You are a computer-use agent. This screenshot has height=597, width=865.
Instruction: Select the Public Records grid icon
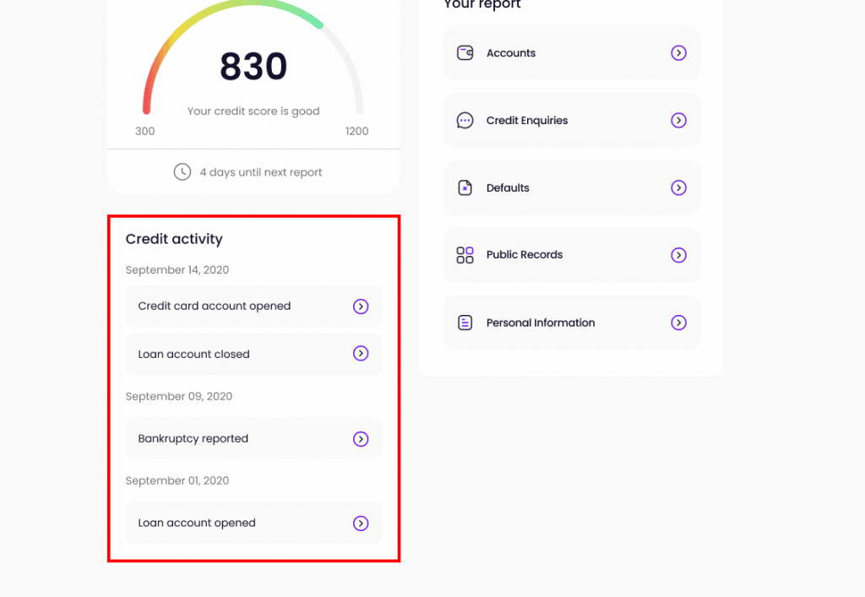click(465, 255)
